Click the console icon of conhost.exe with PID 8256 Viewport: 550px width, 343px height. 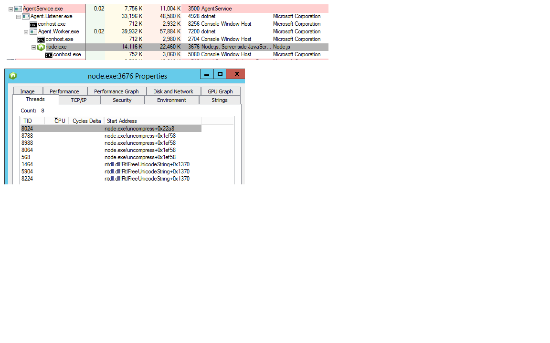click(x=33, y=24)
